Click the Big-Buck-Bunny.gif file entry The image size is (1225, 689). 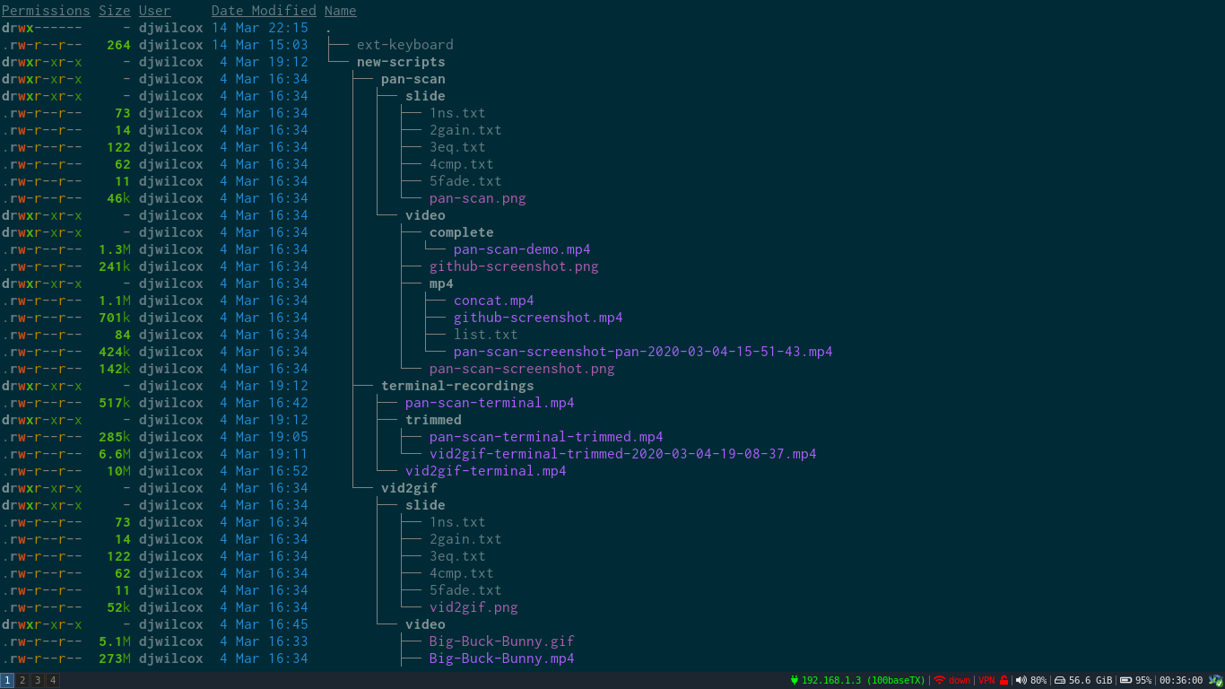501,641
